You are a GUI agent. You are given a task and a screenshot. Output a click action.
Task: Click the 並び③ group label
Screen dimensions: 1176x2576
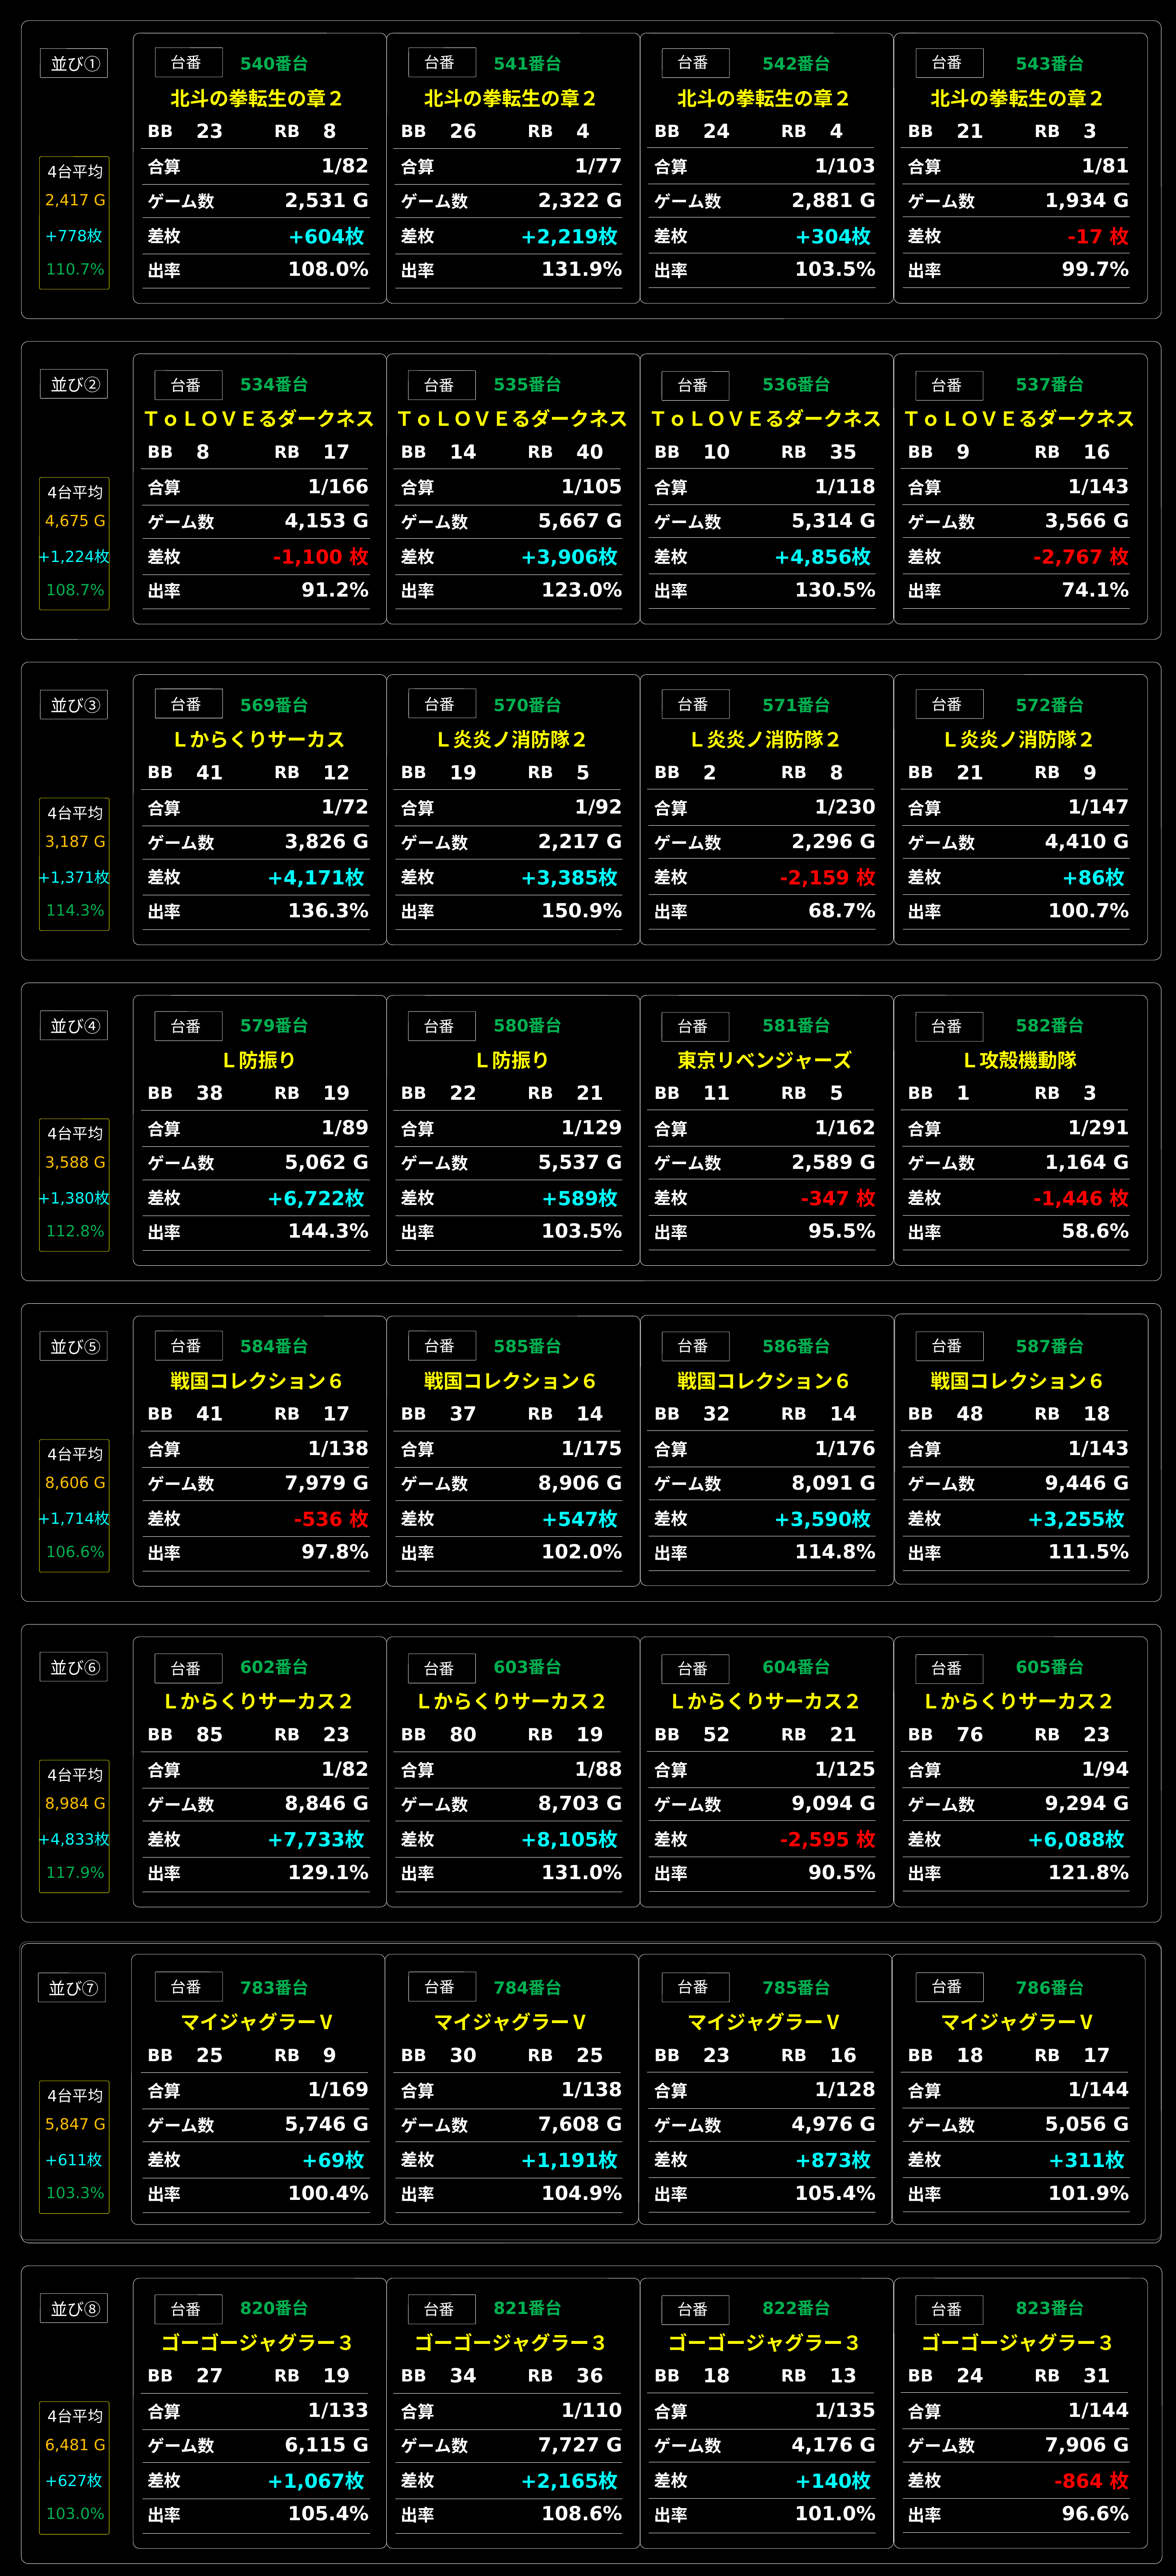pos(74,705)
